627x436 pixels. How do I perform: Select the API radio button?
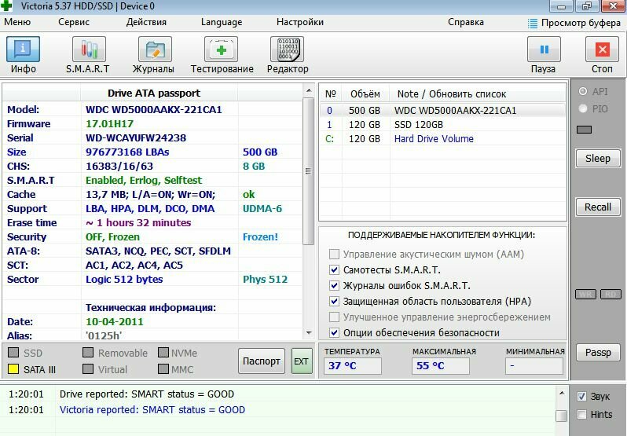583,91
